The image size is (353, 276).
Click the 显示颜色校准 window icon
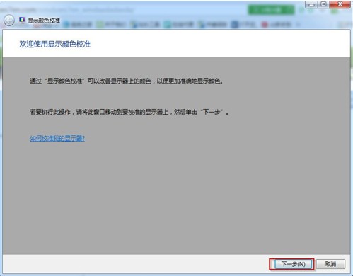click(22, 20)
